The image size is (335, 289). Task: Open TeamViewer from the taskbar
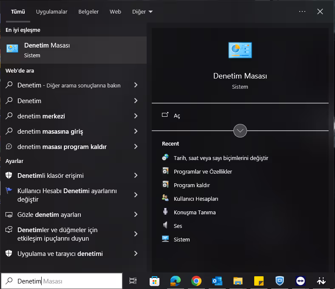tap(301, 281)
